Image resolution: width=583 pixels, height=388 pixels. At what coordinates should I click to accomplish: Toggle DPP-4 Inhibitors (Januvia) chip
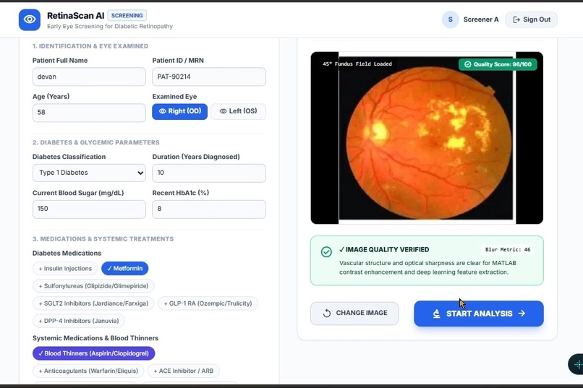click(x=79, y=321)
